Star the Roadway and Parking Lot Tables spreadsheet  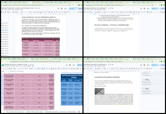29,65
